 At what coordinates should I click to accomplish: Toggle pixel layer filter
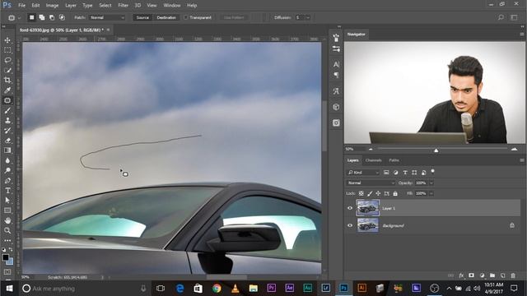[386, 173]
